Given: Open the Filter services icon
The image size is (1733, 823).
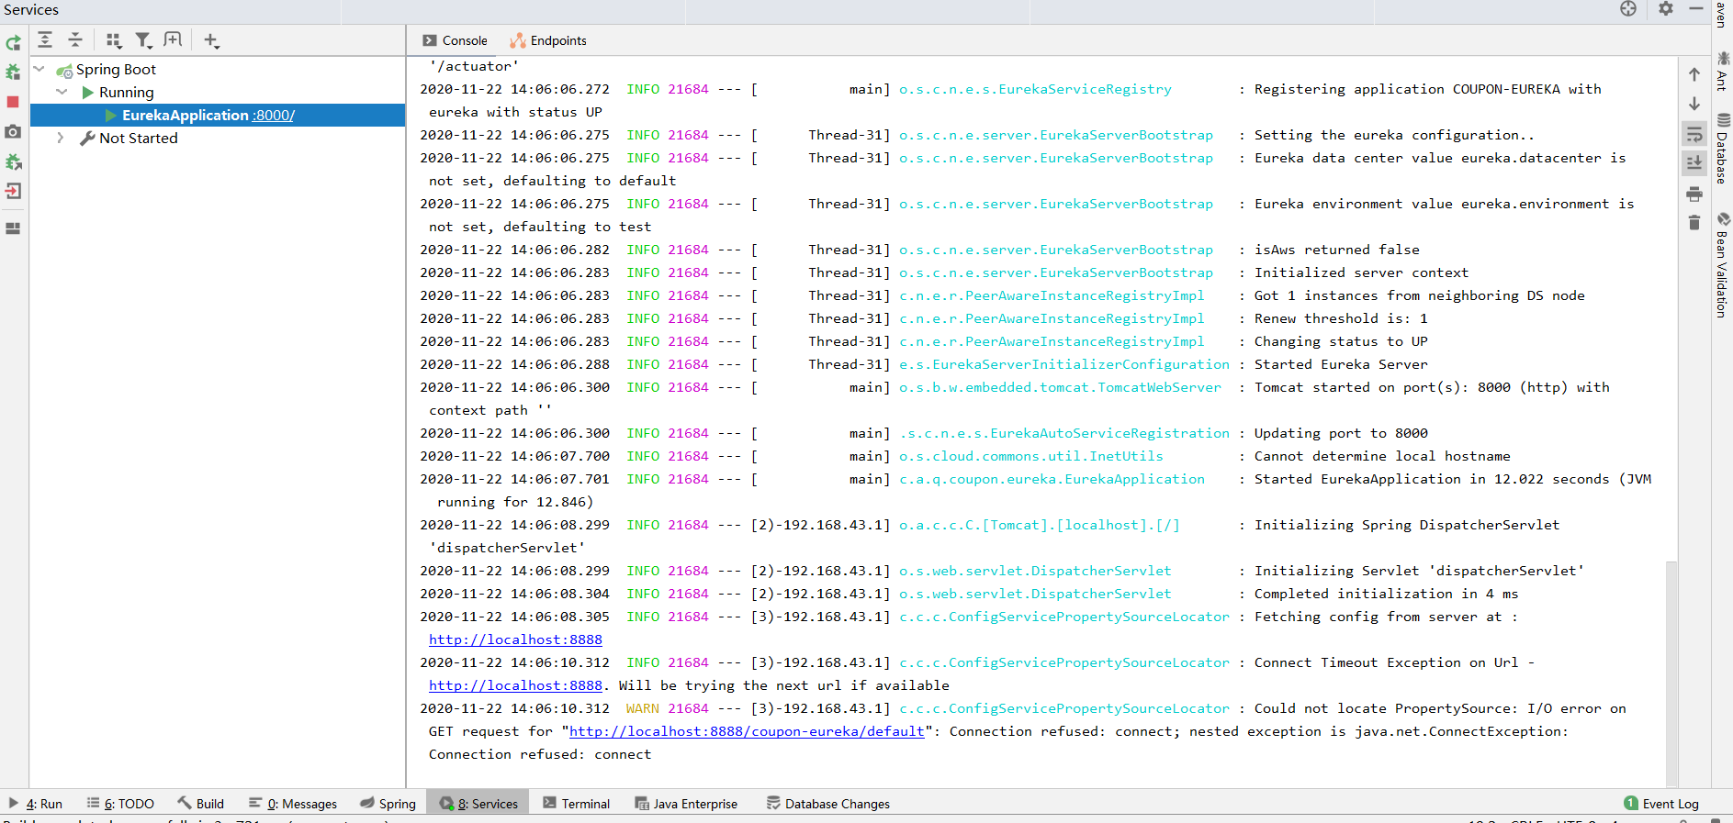Looking at the screenshot, I should (x=143, y=39).
